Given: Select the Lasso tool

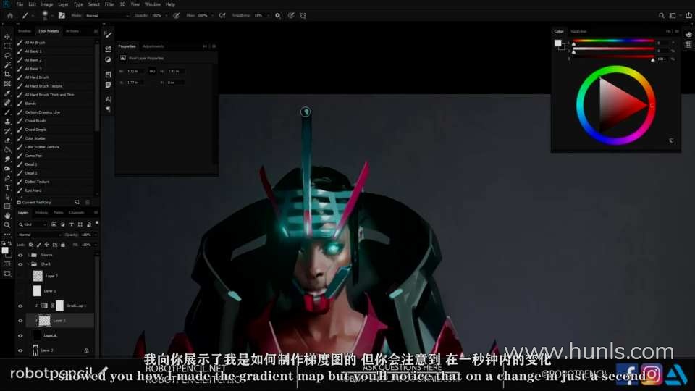Looking at the screenshot, I should point(7,56).
